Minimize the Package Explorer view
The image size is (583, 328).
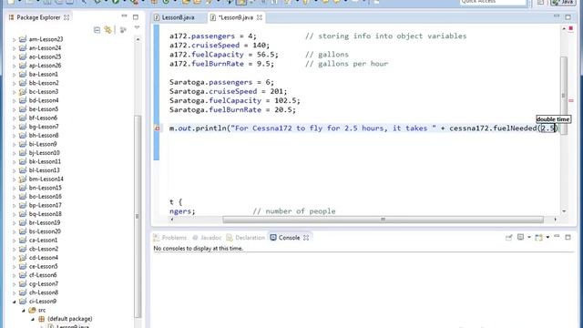(x=124, y=16)
